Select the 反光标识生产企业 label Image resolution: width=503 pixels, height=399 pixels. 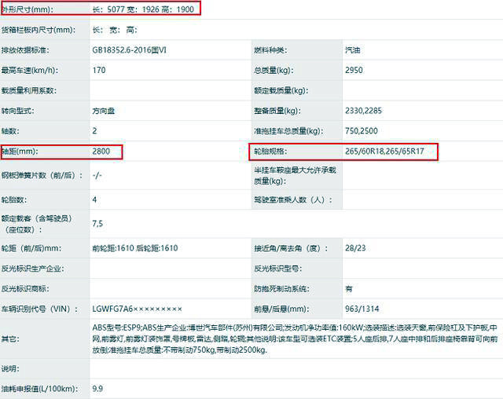[x=33, y=269]
